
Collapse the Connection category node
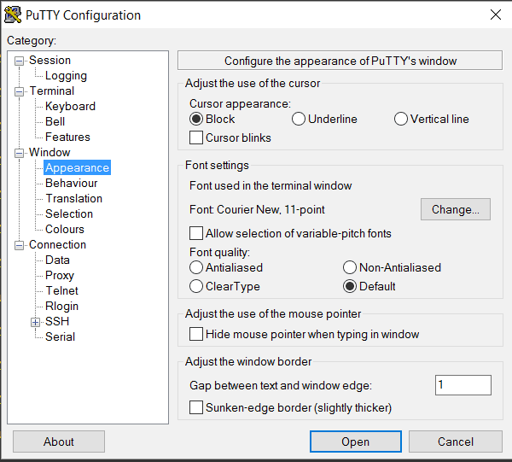tap(20, 245)
